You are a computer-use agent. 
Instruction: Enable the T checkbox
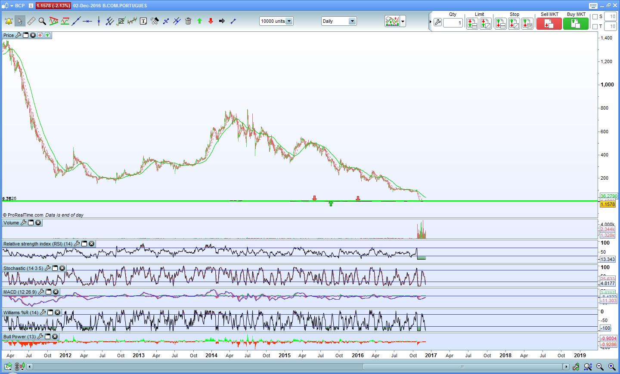click(595, 27)
